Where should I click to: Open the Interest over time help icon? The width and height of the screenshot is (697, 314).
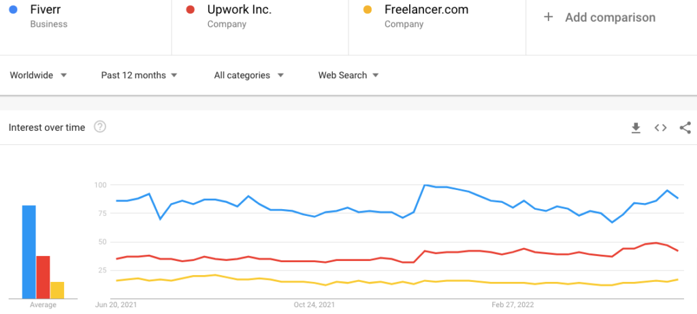[x=100, y=127]
